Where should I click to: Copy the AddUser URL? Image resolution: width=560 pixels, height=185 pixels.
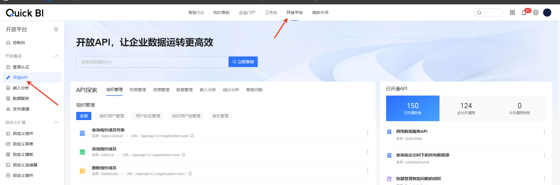pyautogui.click(x=183, y=155)
